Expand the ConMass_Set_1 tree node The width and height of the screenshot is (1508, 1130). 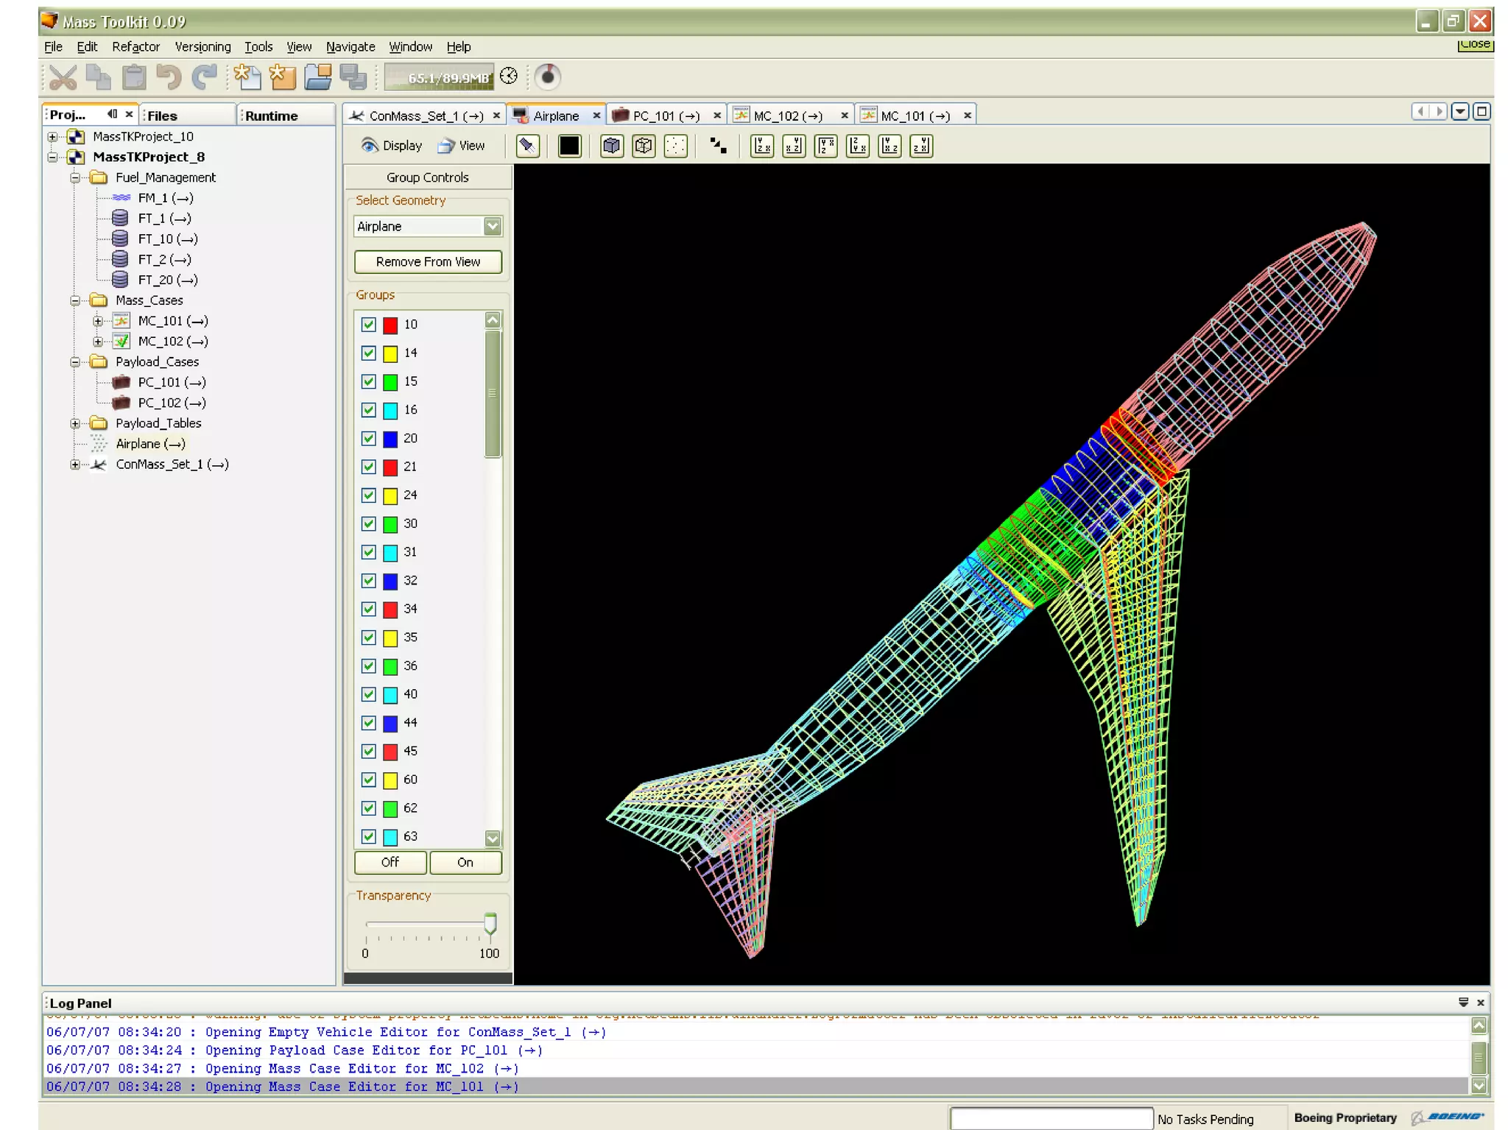75,465
